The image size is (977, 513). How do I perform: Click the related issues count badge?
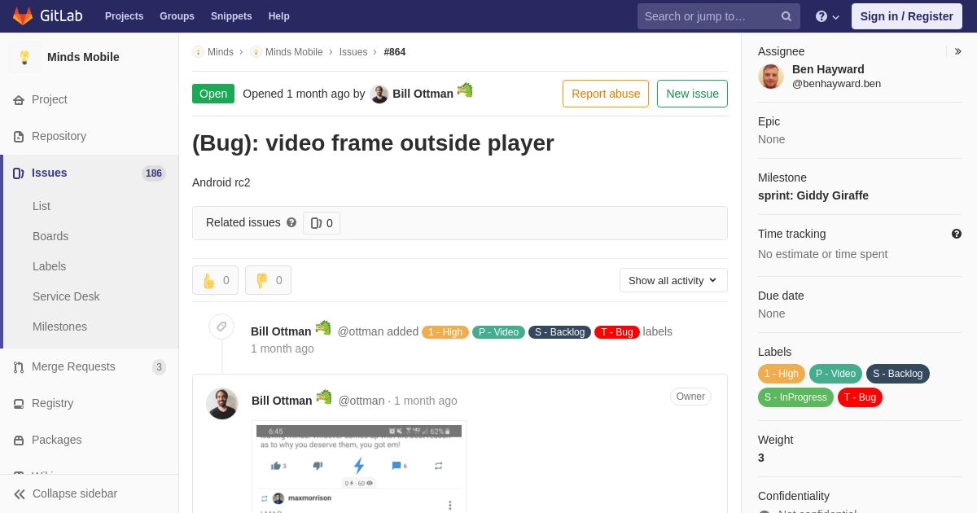coord(322,223)
